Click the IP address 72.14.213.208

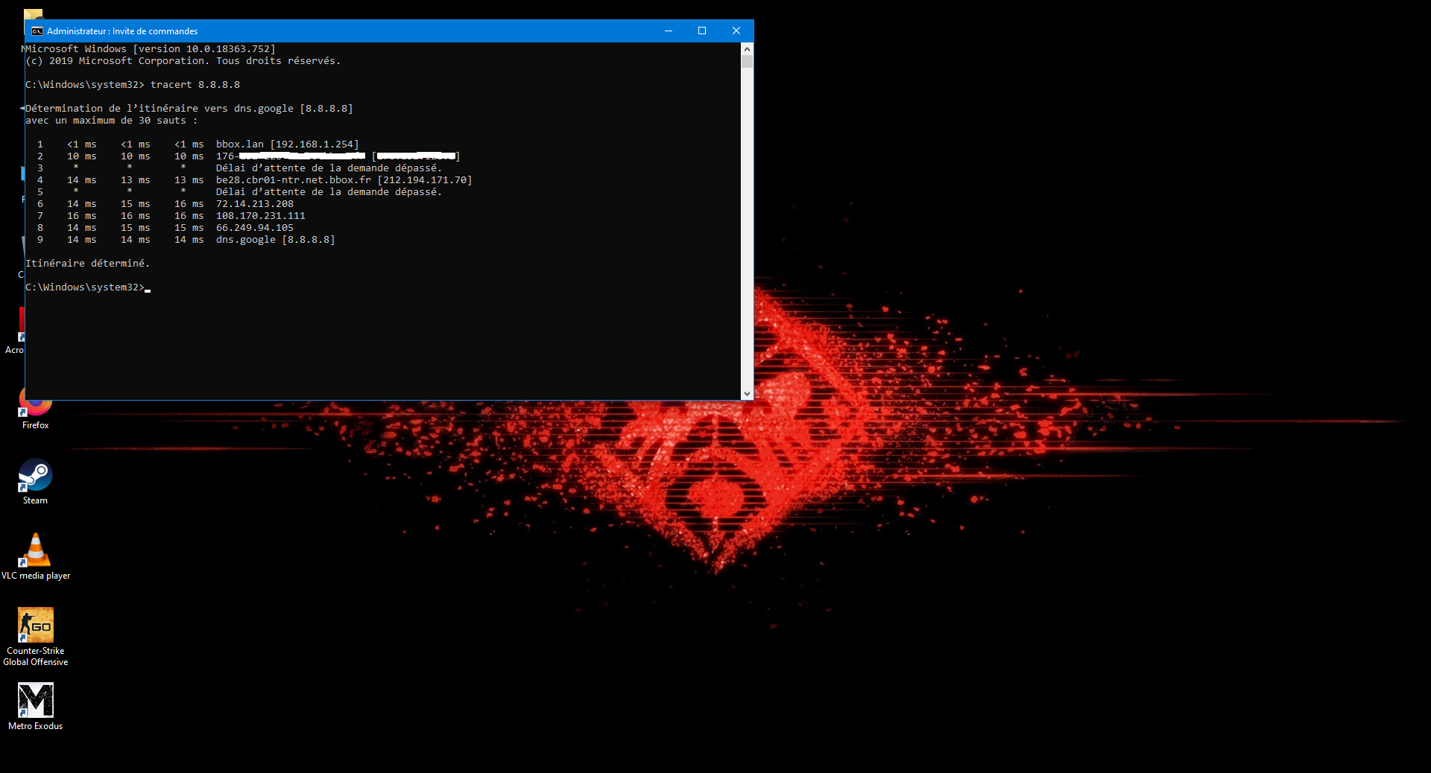255,204
